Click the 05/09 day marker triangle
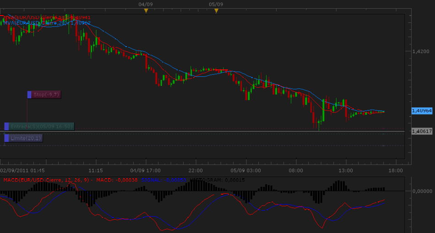 216,11
